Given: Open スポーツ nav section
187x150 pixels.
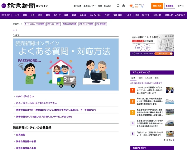Looking at the screenshot, I should pos(57,15).
